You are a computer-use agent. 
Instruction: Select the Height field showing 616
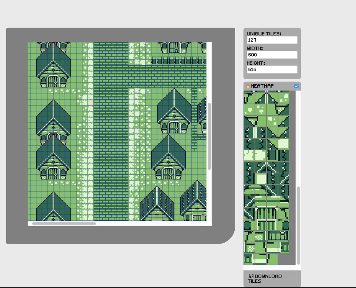272,70
